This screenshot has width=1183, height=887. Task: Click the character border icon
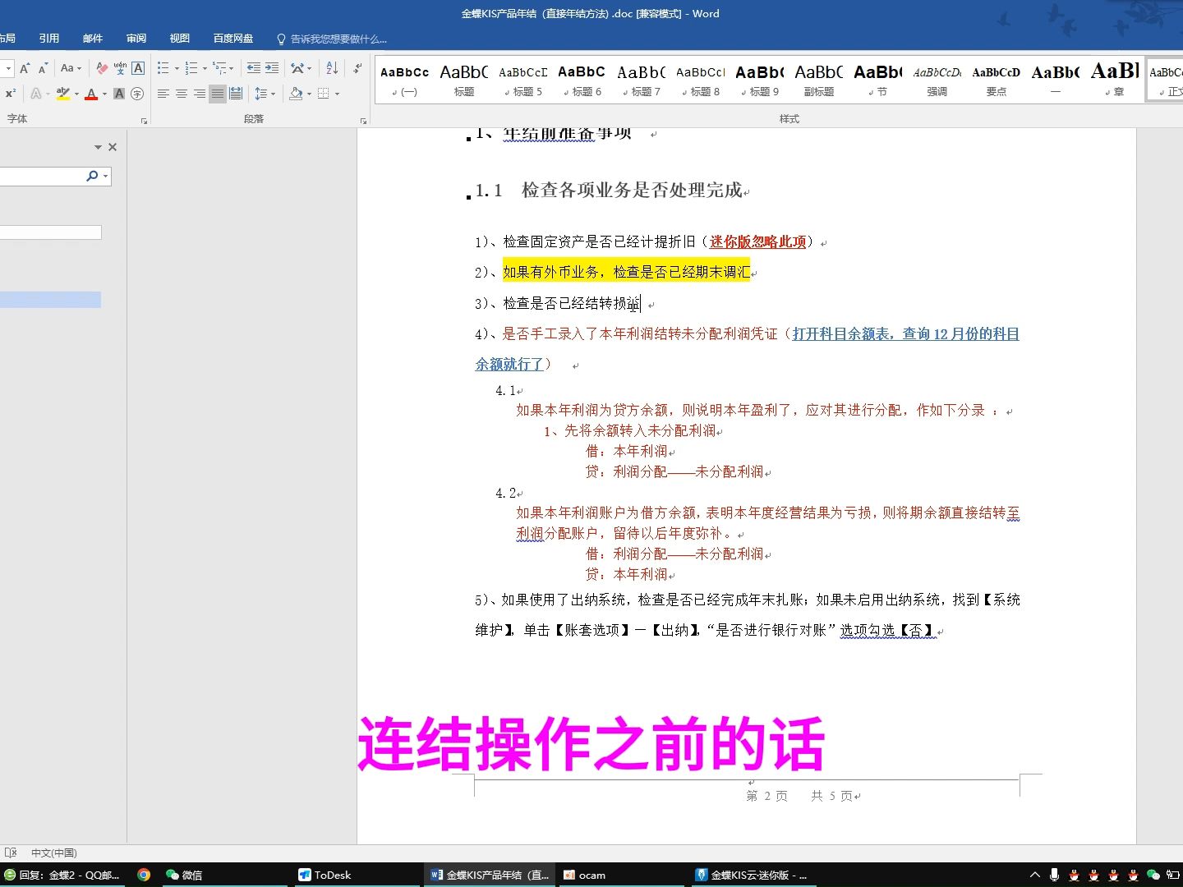(x=138, y=68)
